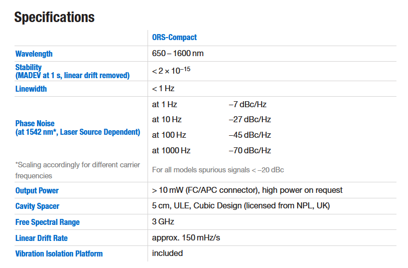Click the ORS-Compact column header
The image size is (408, 268).
pyautogui.click(x=174, y=38)
